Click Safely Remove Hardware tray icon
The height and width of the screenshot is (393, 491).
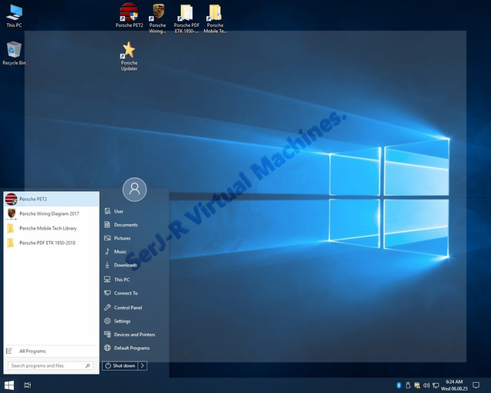[x=407, y=385]
